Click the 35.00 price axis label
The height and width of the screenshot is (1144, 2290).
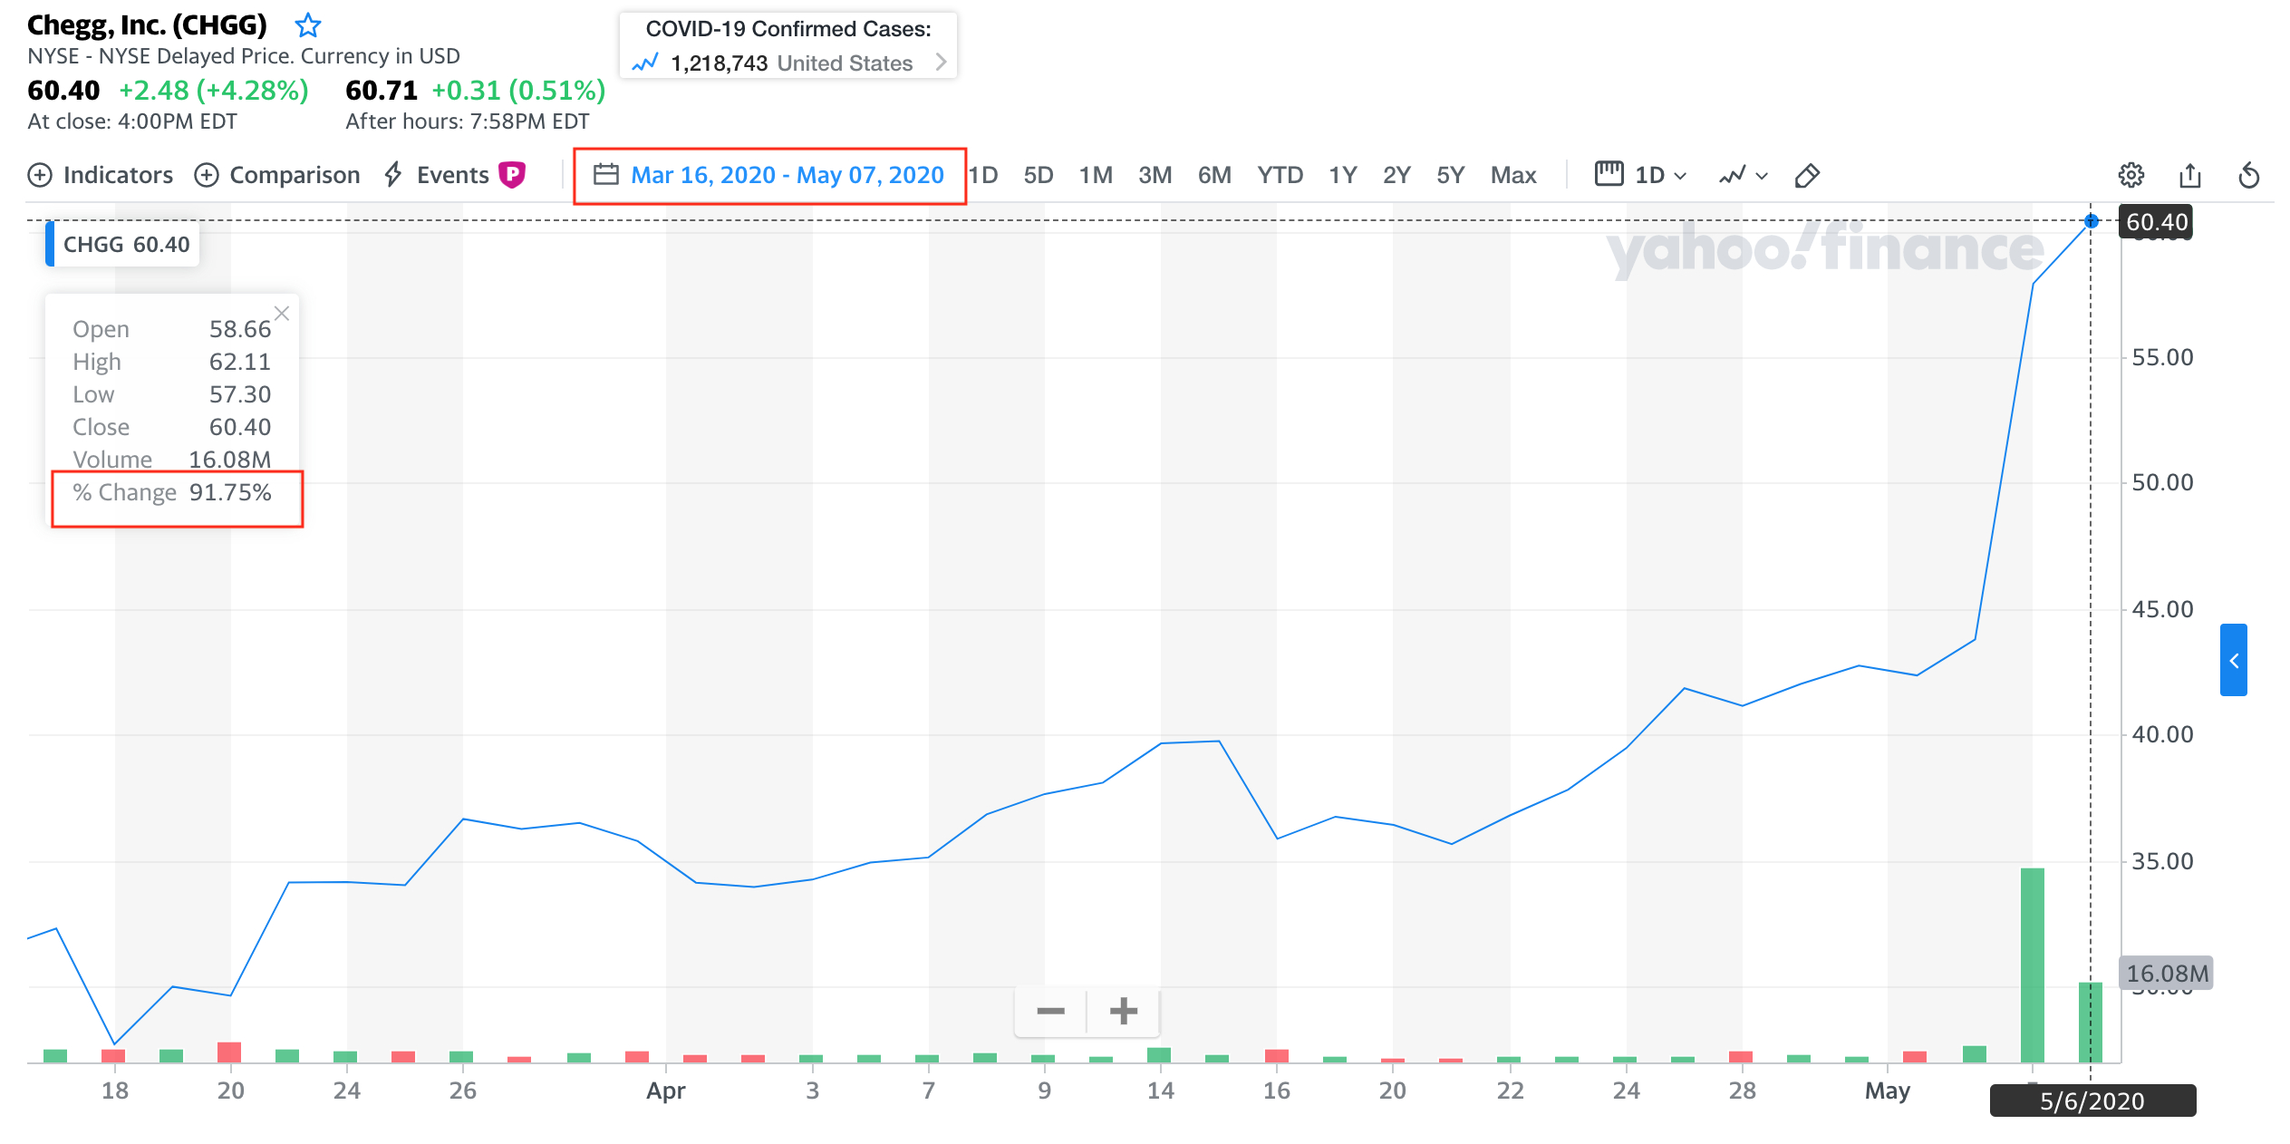(2163, 861)
